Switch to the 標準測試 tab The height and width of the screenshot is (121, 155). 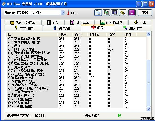click(x=24, y=28)
